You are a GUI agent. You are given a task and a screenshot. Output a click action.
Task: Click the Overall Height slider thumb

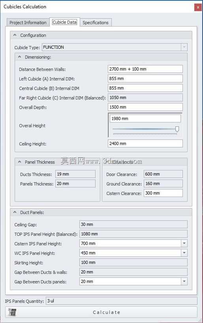coord(177,129)
